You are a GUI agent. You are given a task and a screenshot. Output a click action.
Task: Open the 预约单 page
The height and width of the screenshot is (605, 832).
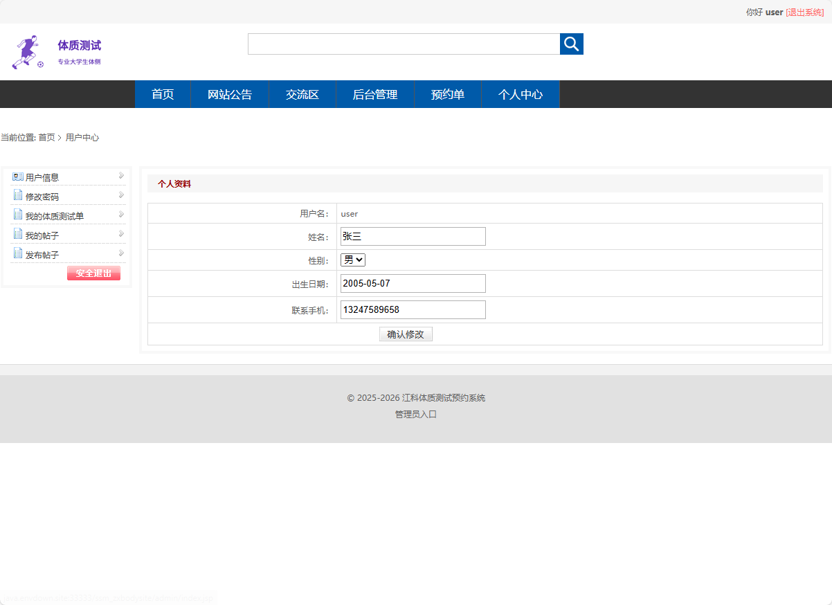click(447, 94)
